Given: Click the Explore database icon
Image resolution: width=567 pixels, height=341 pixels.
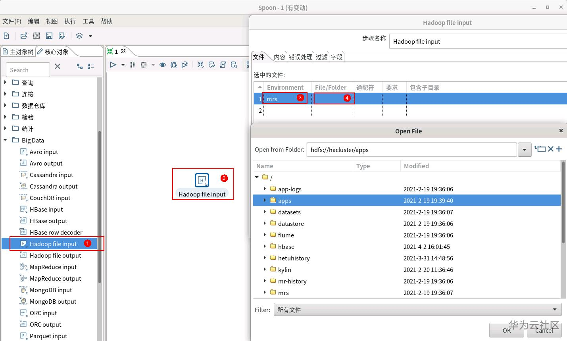Looking at the screenshot, I should tap(234, 65).
